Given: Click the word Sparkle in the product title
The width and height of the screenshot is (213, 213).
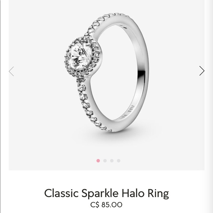Looking at the screenshot, I should 100,194.
